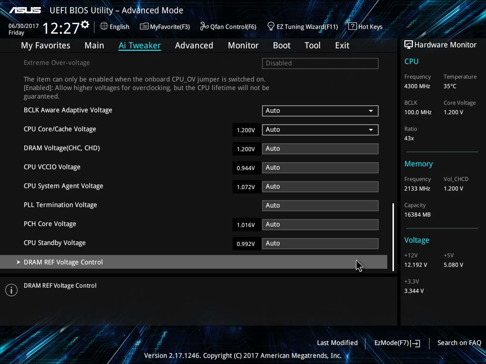Image resolution: width=486 pixels, height=364 pixels.
Task: Launch EZ Tuning Wizard(F11)
Action: pos(303,27)
